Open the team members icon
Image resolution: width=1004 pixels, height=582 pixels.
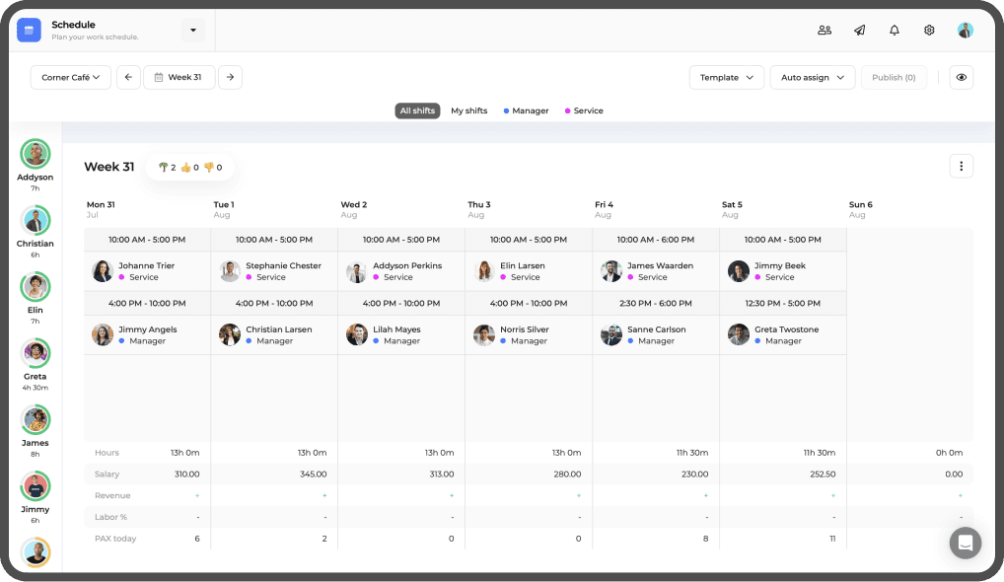click(x=825, y=31)
